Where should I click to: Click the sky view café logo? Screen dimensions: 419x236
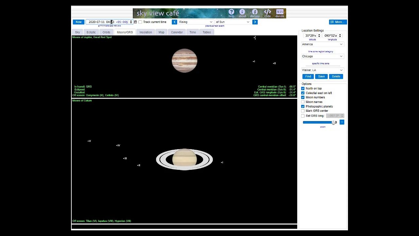click(x=158, y=13)
